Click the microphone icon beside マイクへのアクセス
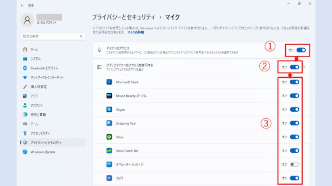332x186 pixels. (x=99, y=50)
